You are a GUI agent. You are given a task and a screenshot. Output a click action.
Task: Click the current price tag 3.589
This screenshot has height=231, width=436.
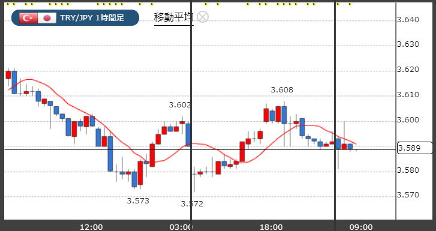[x=415, y=148]
